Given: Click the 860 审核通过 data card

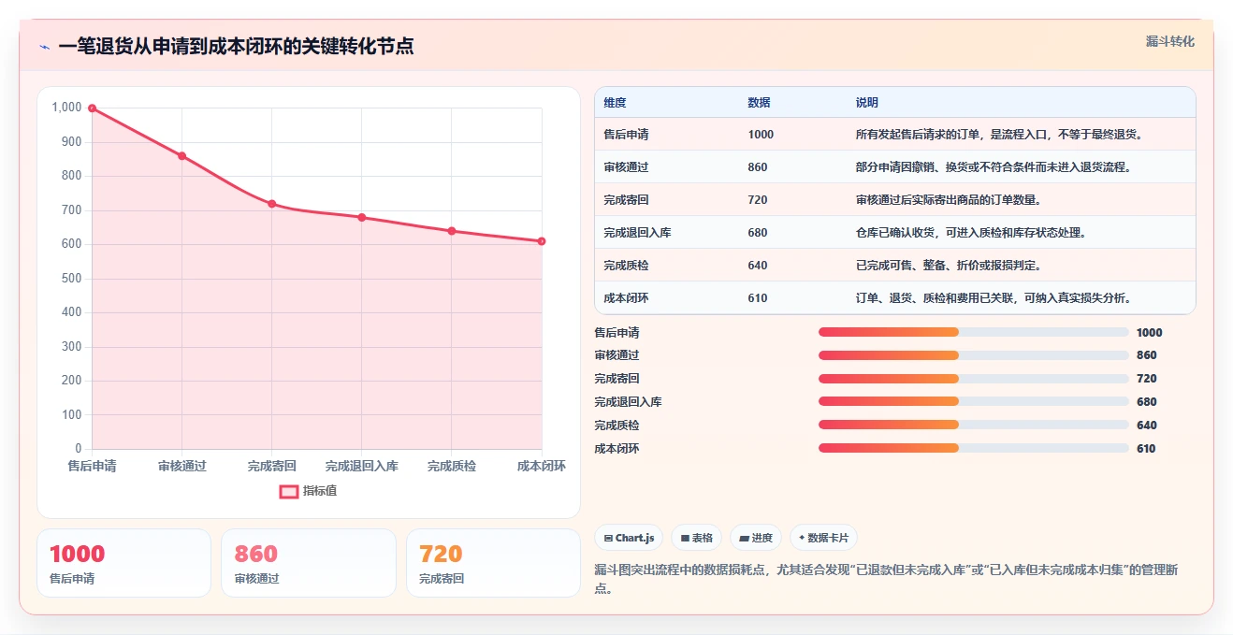Looking at the screenshot, I should coord(309,563).
